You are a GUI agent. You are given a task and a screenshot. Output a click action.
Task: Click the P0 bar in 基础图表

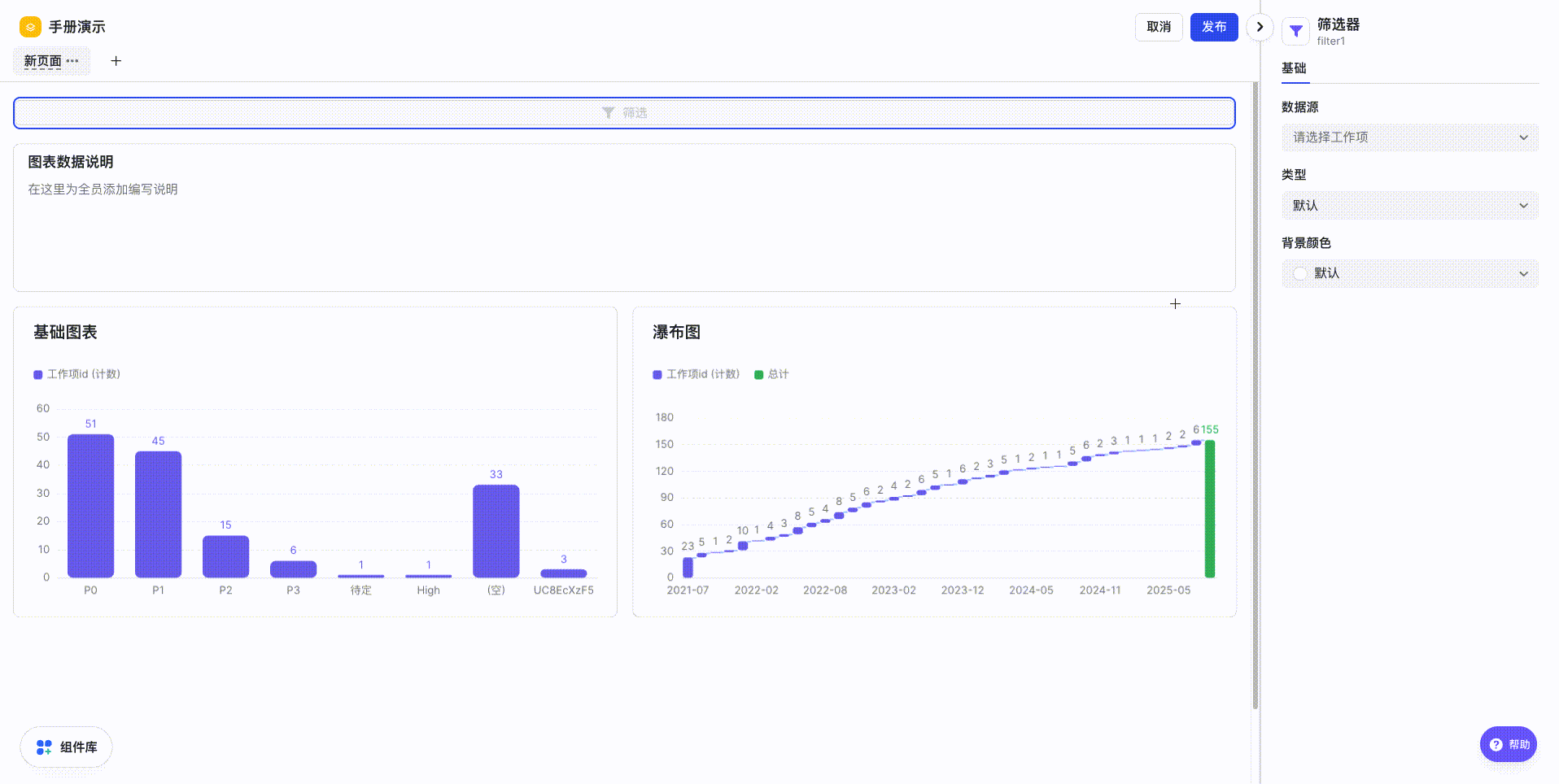tap(90, 506)
